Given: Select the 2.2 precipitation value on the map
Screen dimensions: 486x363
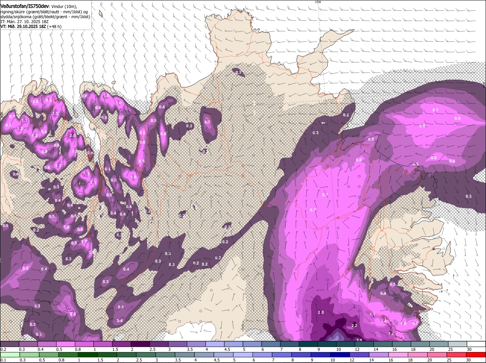Looking at the screenshot, I should point(354,325).
